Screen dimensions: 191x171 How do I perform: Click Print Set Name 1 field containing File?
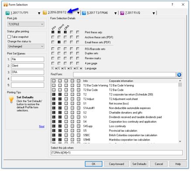(x=28, y=59)
